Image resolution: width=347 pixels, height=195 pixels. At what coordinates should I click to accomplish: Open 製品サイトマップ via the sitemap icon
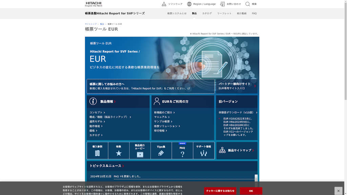[x=222, y=150]
